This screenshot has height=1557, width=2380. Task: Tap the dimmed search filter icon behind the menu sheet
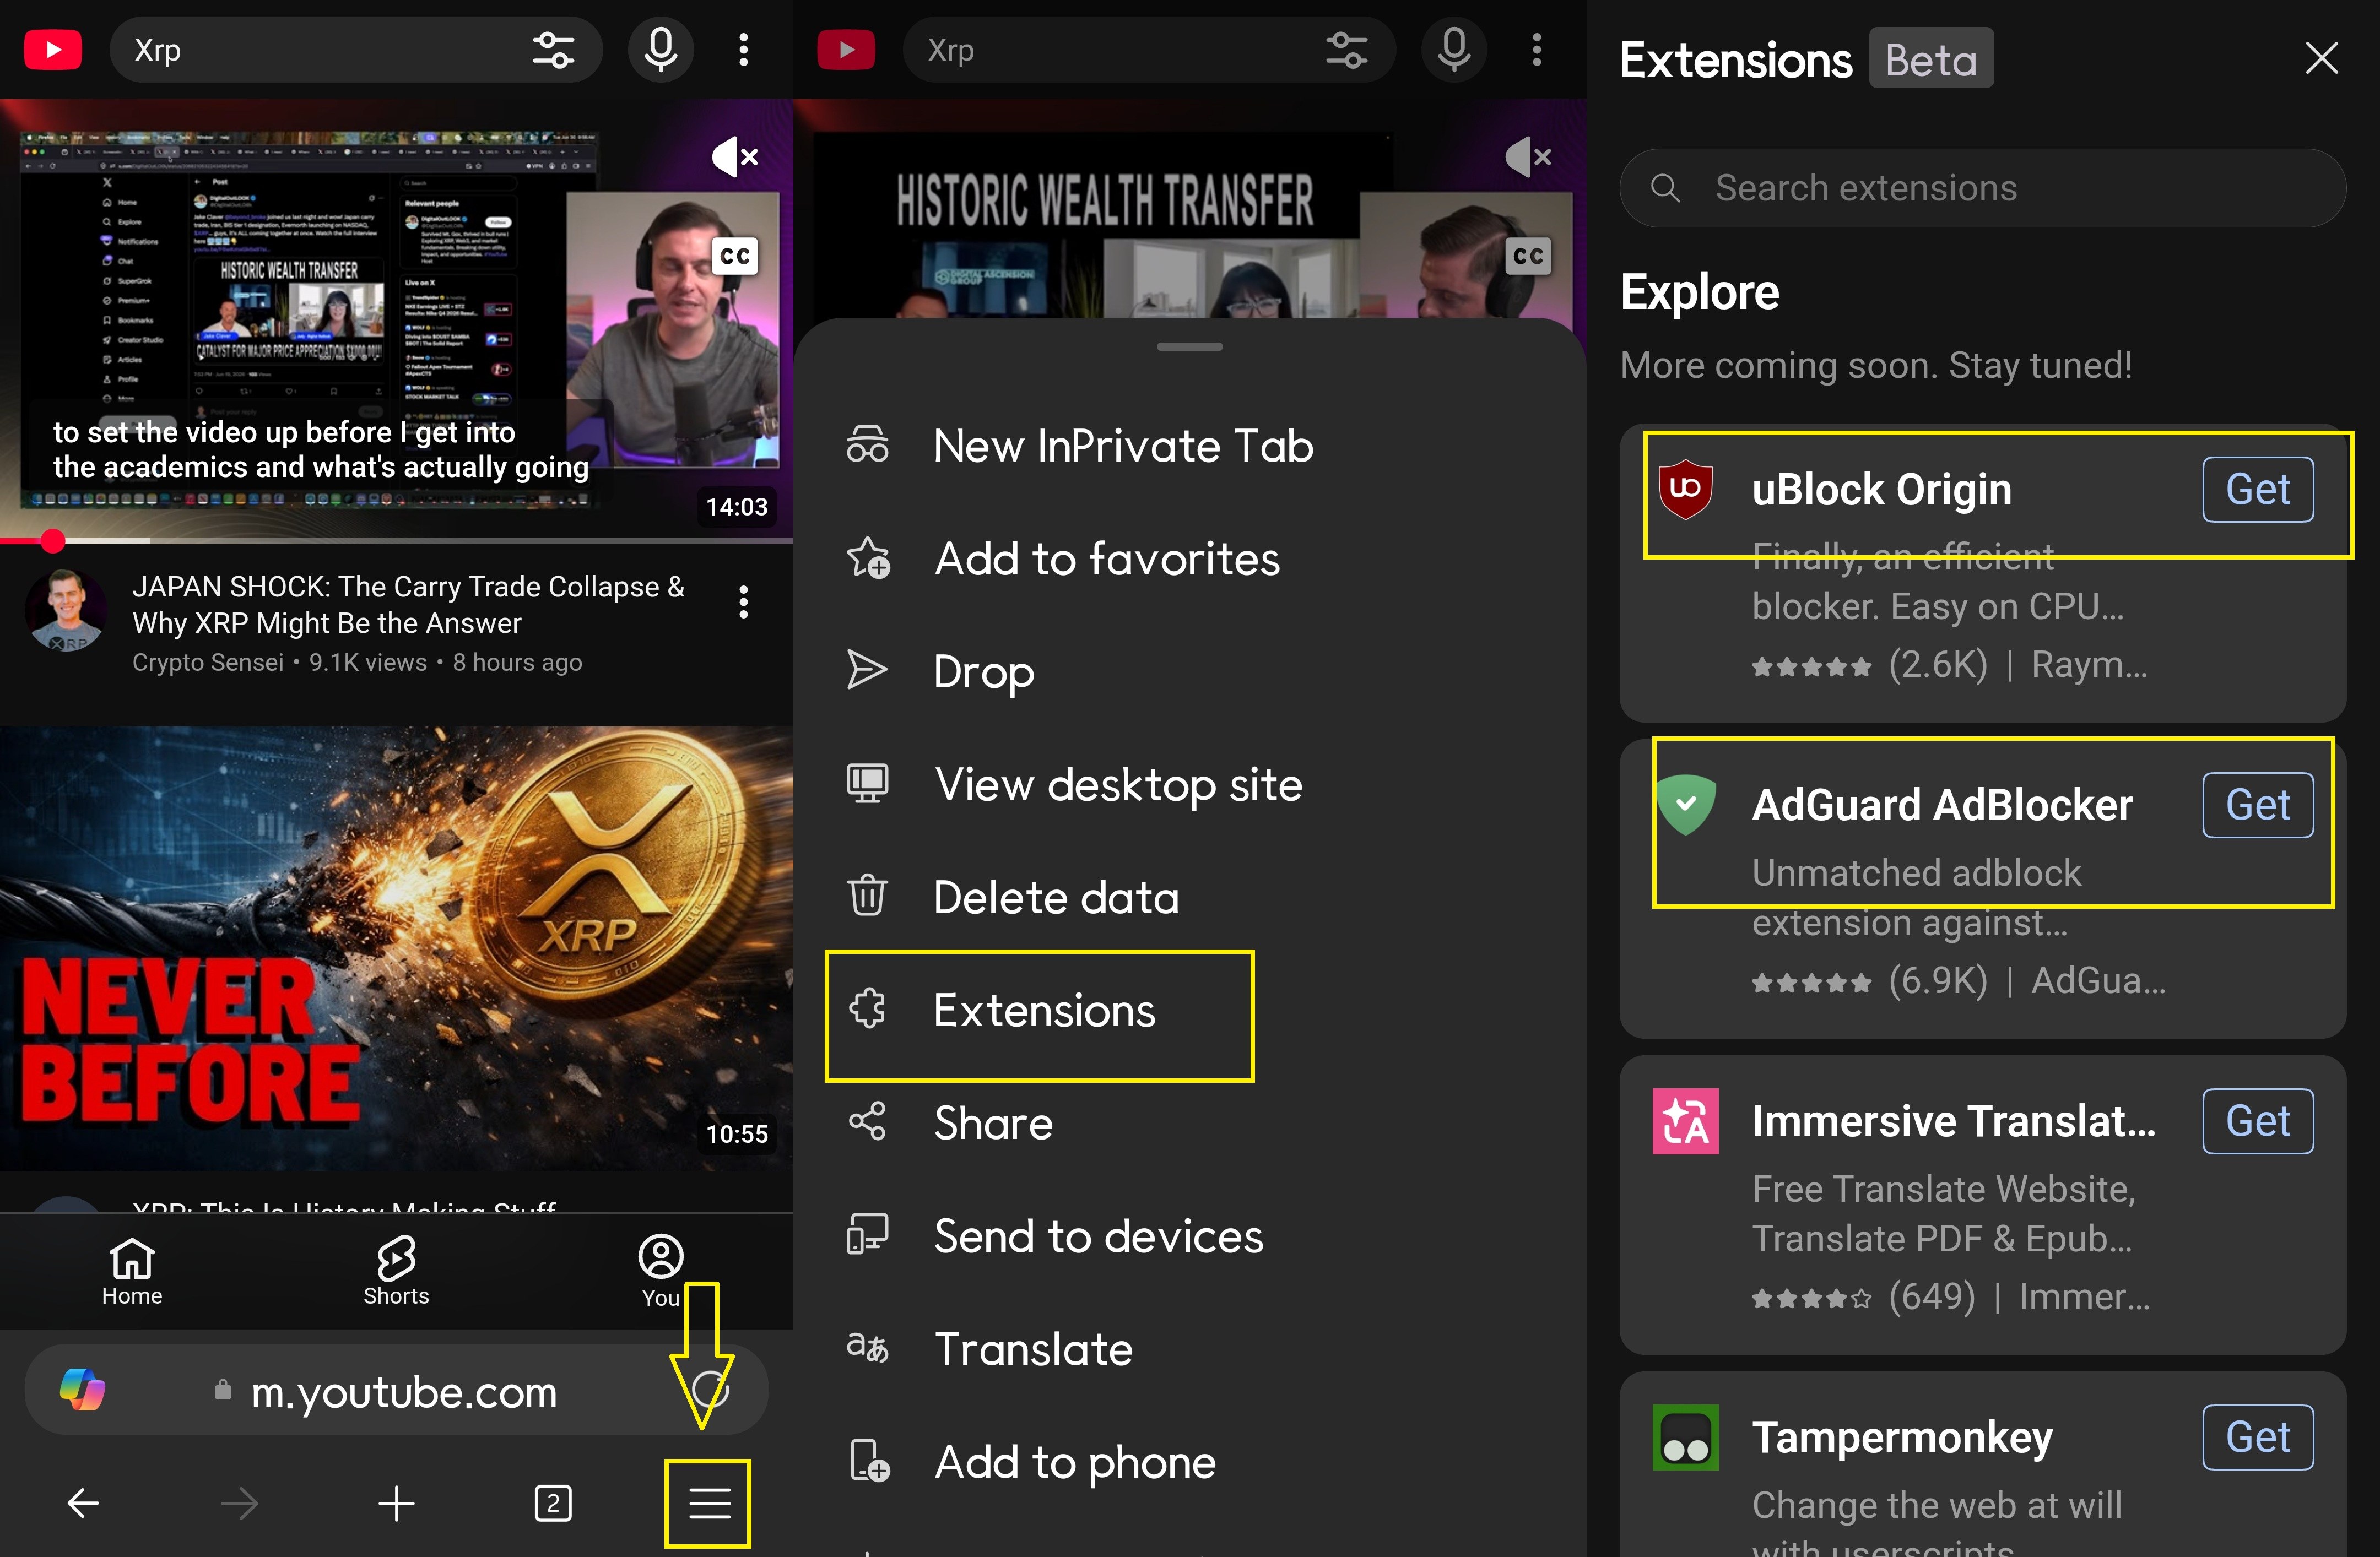[x=1347, y=50]
